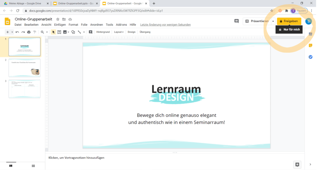The height and width of the screenshot is (178, 317).
Task: Add new slide with plus icon
Action: point(7,32)
